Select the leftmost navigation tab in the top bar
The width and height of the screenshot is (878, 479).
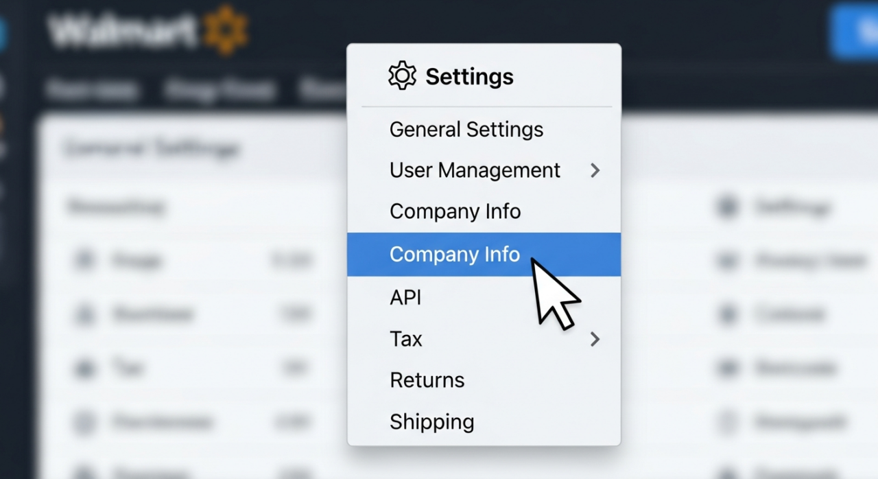click(x=93, y=88)
